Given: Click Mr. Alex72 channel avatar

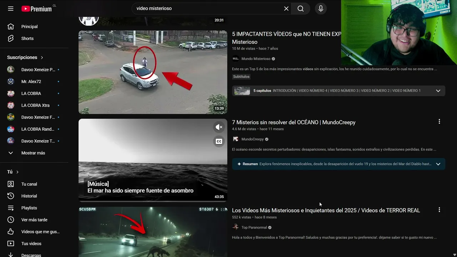Looking at the screenshot, I should 11,81.
